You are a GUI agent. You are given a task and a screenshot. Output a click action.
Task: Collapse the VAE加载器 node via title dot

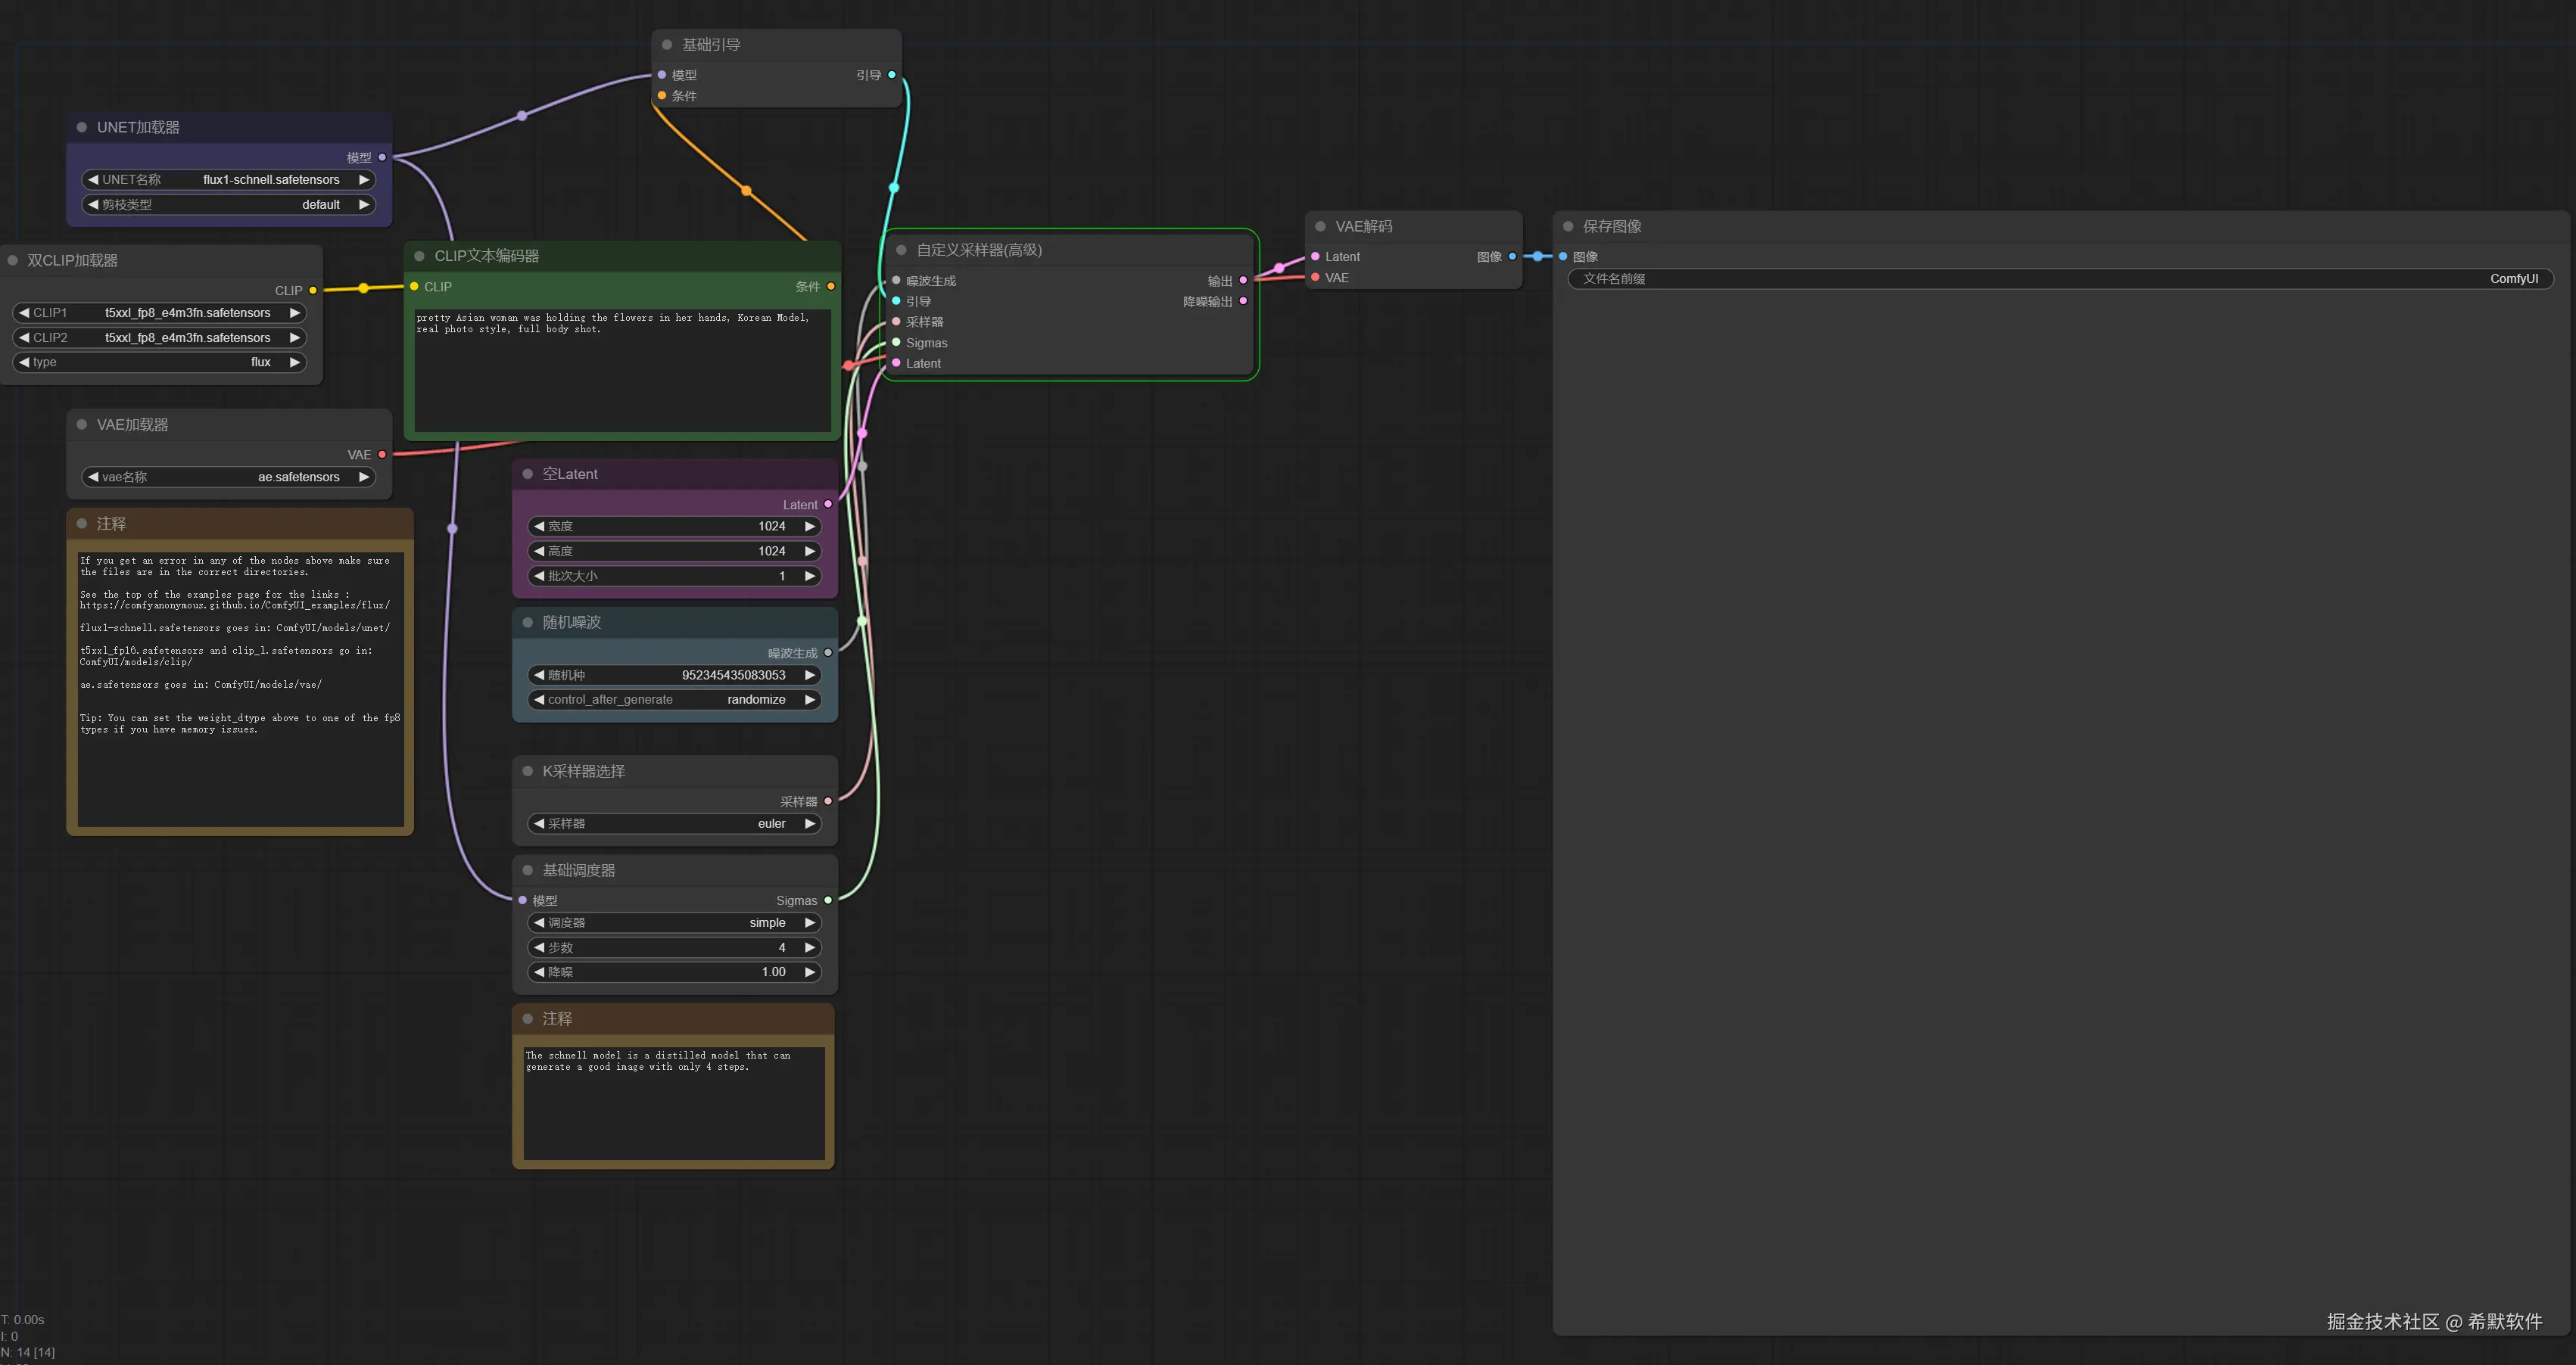click(x=82, y=424)
